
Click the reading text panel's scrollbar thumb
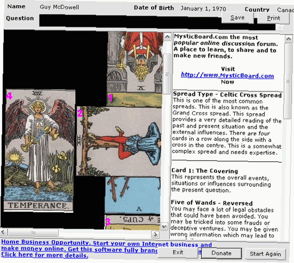(288, 81)
